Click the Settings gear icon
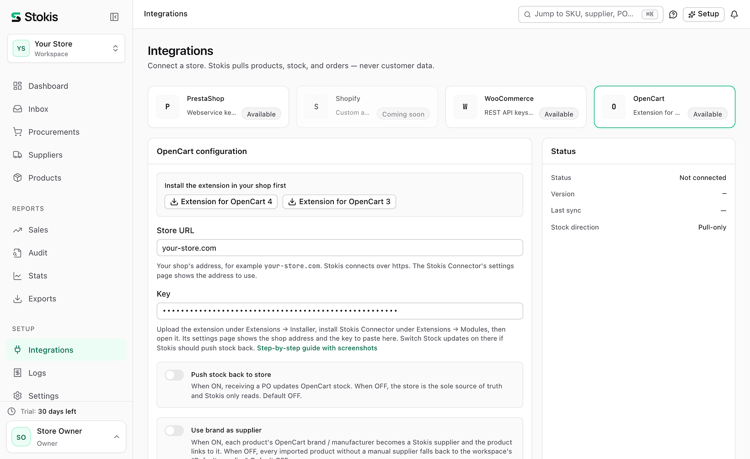750x459 pixels. click(x=17, y=396)
